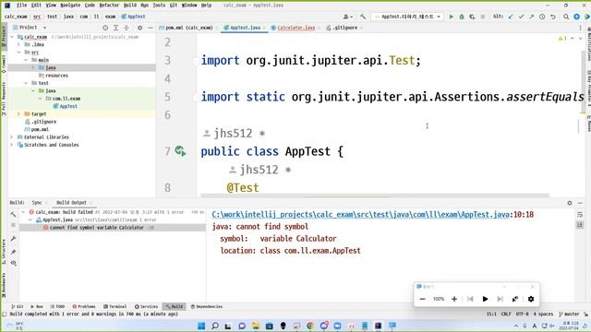591x332 pixels.
Task: Commit changes with the Git checkmark icon
Action: (521, 17)
